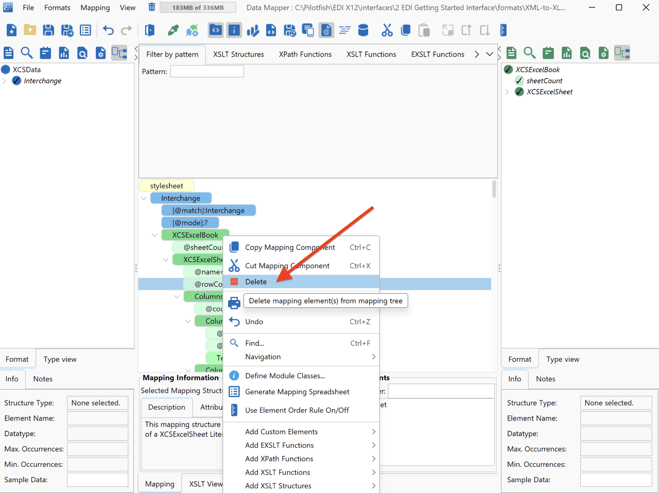The image size is (659, 493).
Task: Click the green magnifier search icon in target panel
Action: click(530, 52)
